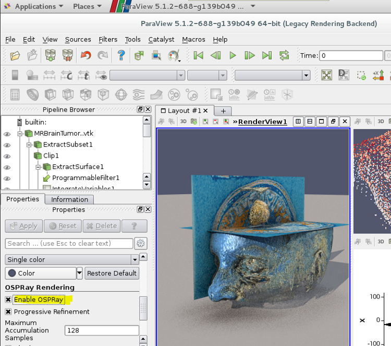
Task: Uncheck the Enable OSPRay checkbox
Action: (x=8, y=300)
